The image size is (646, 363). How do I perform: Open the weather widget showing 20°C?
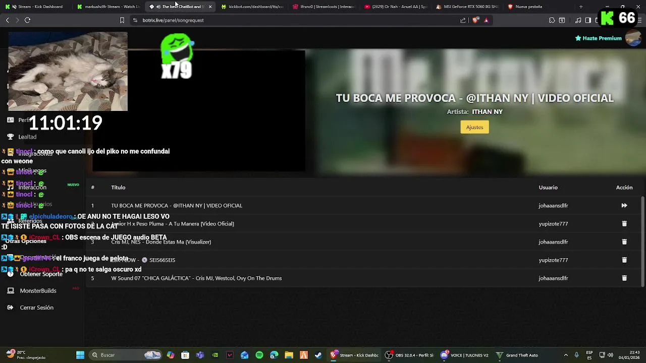25,355
